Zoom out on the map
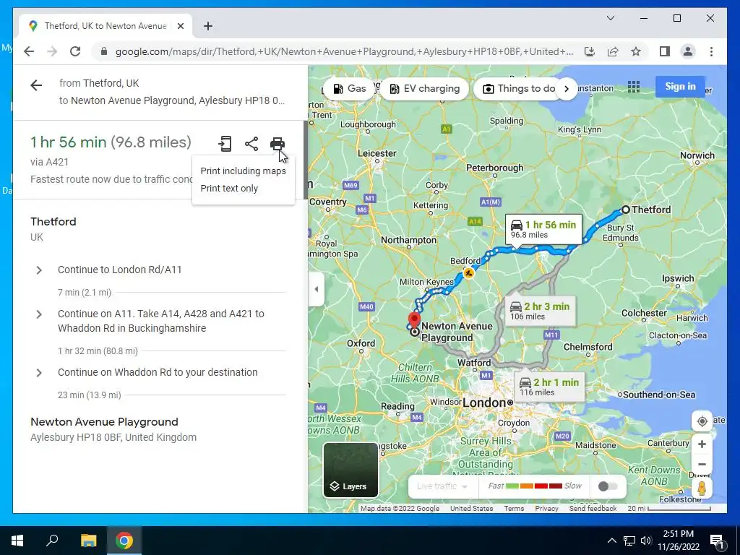This screenshot has height=555, width=740. point(702,465)
